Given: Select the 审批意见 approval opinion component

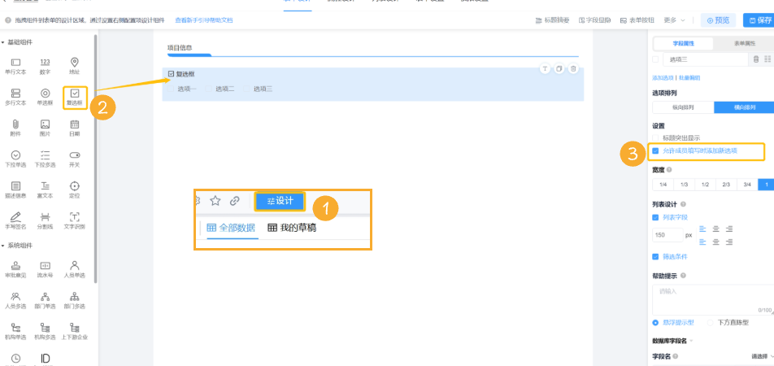Looking at the screenshot, I should [x=15, y=269].
